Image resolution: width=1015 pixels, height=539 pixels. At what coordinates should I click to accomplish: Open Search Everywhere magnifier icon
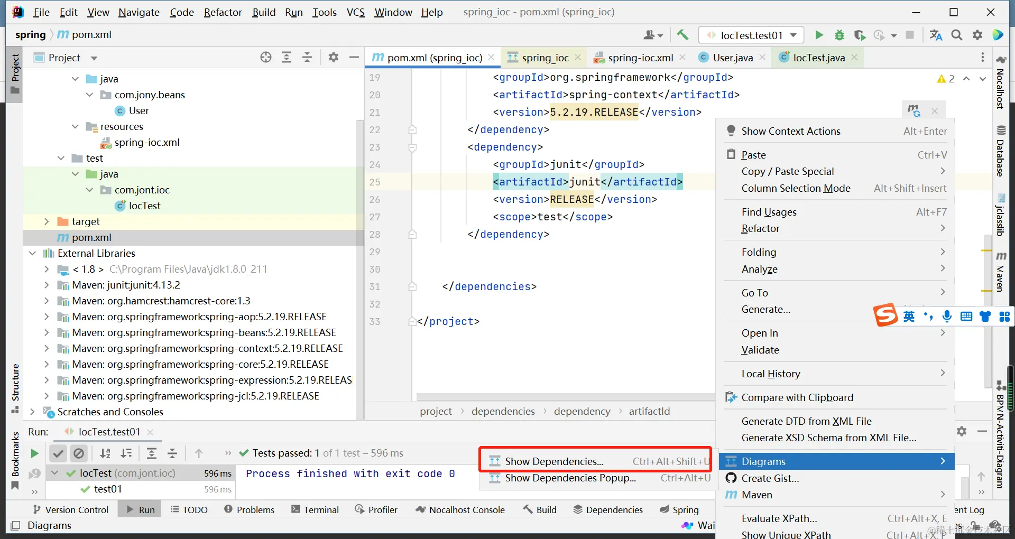pyautogui.click(x=957, y=35)
